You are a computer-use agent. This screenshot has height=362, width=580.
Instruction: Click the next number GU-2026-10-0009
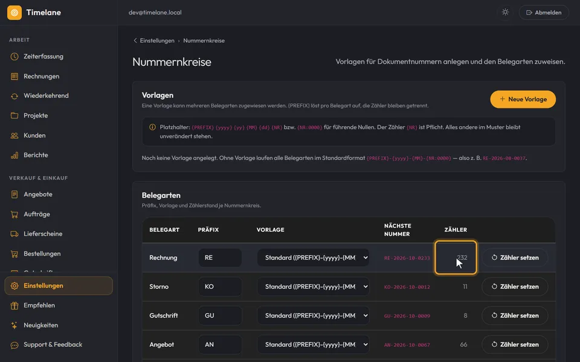click(x=407, y=316)
